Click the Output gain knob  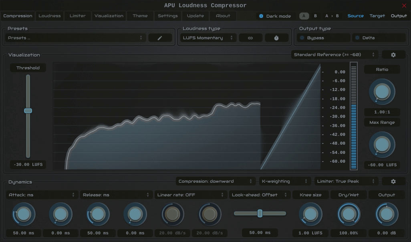coord(386,214)
